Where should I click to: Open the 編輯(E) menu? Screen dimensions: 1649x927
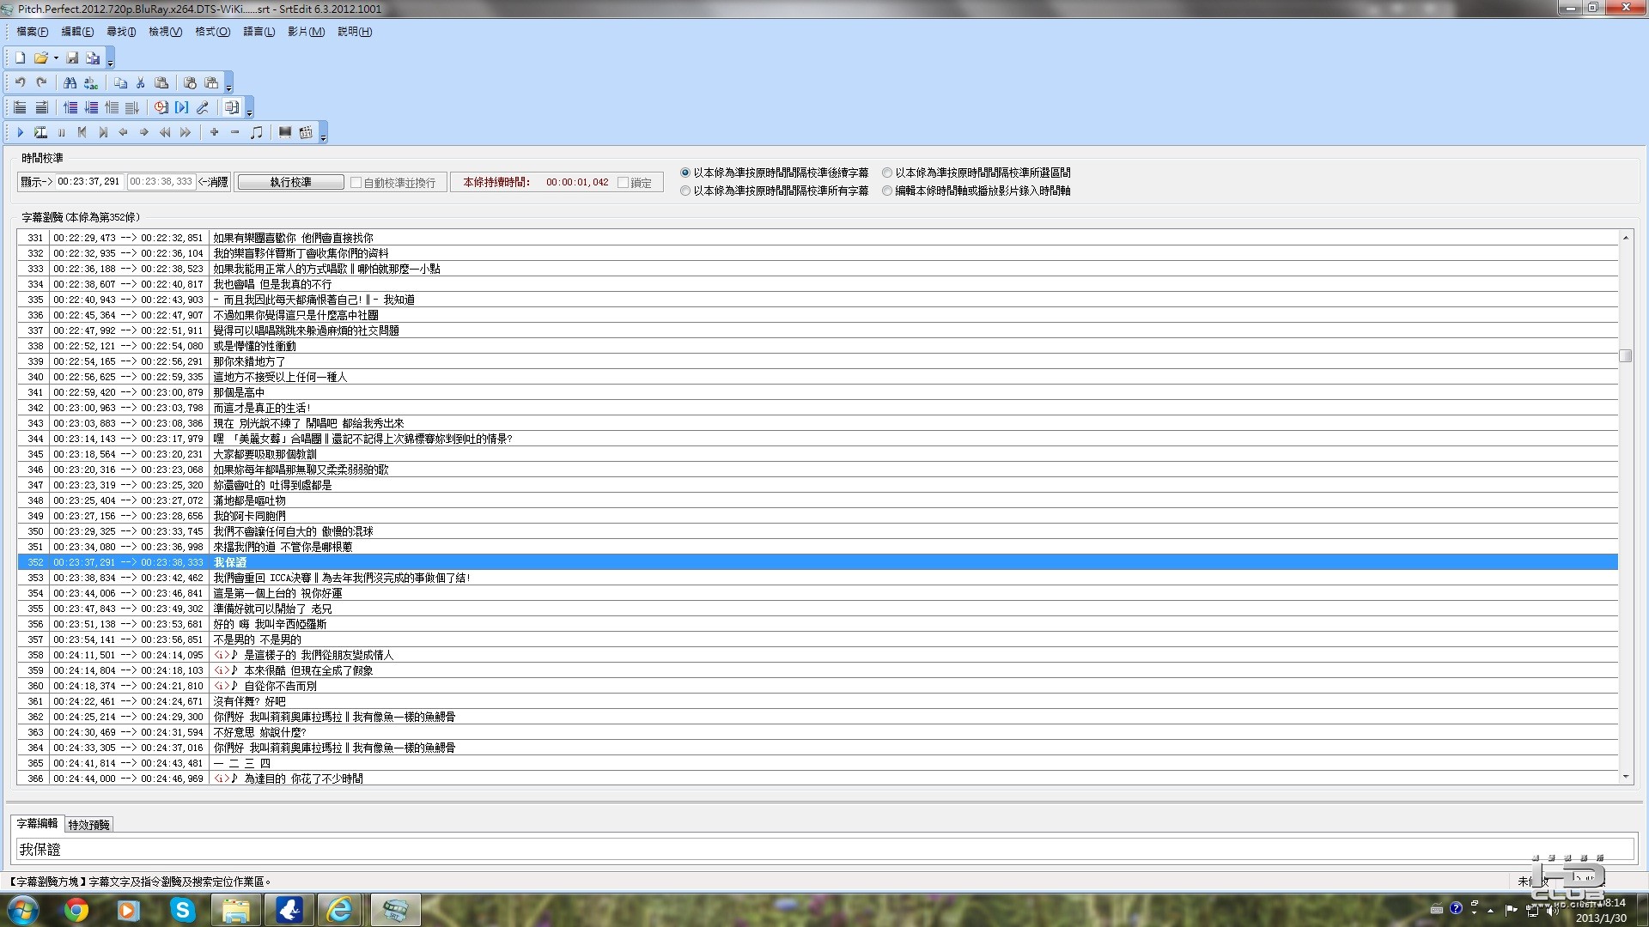(x=77, y=32)
